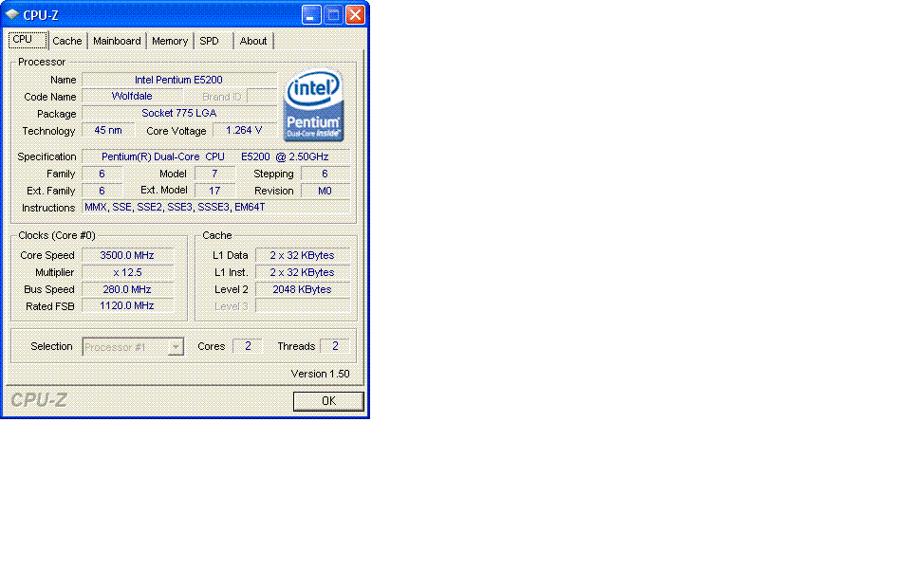Click the CPU-Z title bar icon

click(12, 14)
